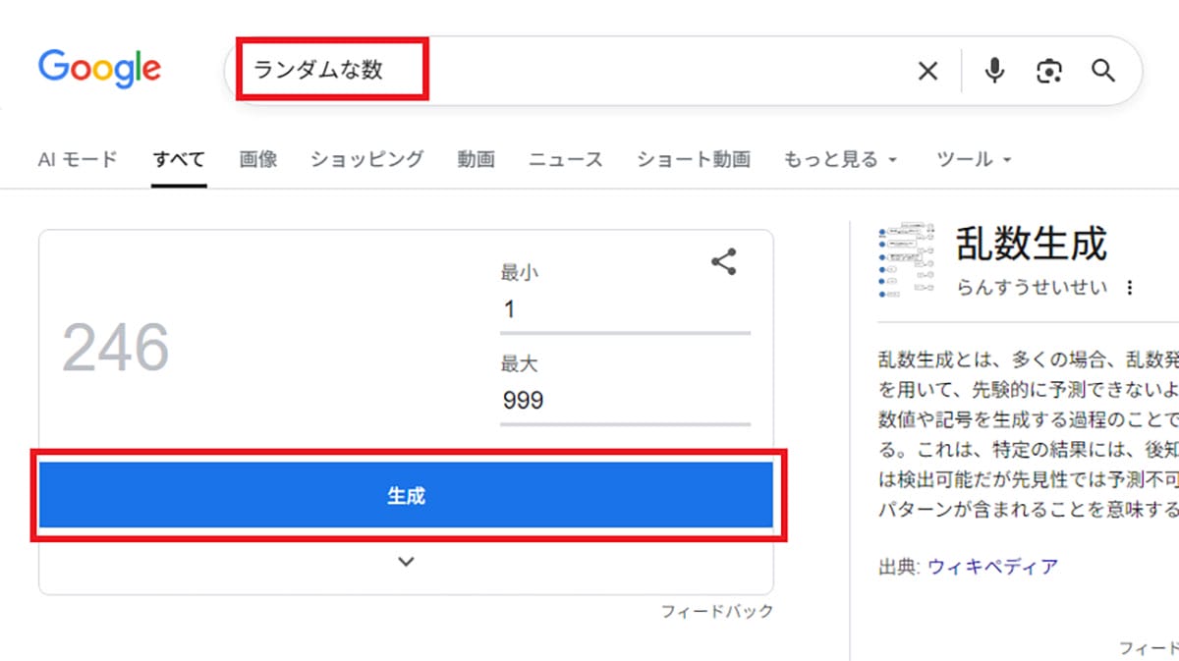Clear the search query with the X icon
This screenshot has height=661, width=1179.
pyautogui.click(x=927, y=70)
